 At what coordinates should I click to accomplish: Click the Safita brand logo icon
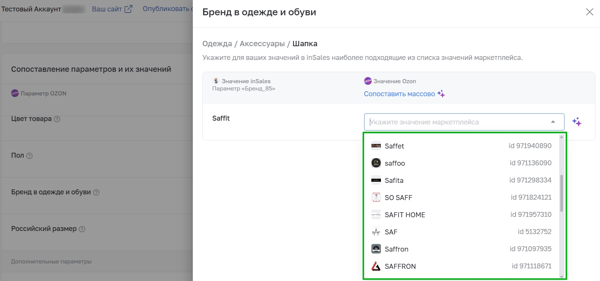pos(376,180)
